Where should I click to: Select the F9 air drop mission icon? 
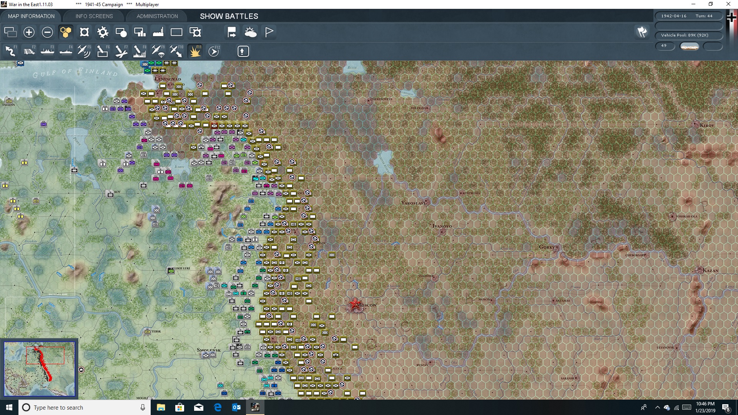coord(158,50)
